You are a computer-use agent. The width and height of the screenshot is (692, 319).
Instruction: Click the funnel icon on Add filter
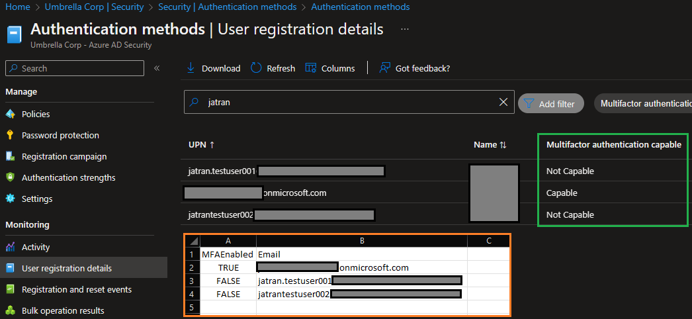pyautogui.click(x=529, y=104)
